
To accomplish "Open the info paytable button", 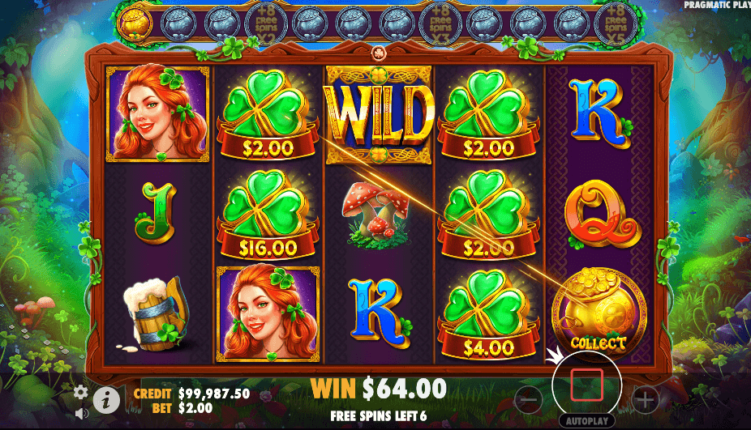I will tap(106, 400).
